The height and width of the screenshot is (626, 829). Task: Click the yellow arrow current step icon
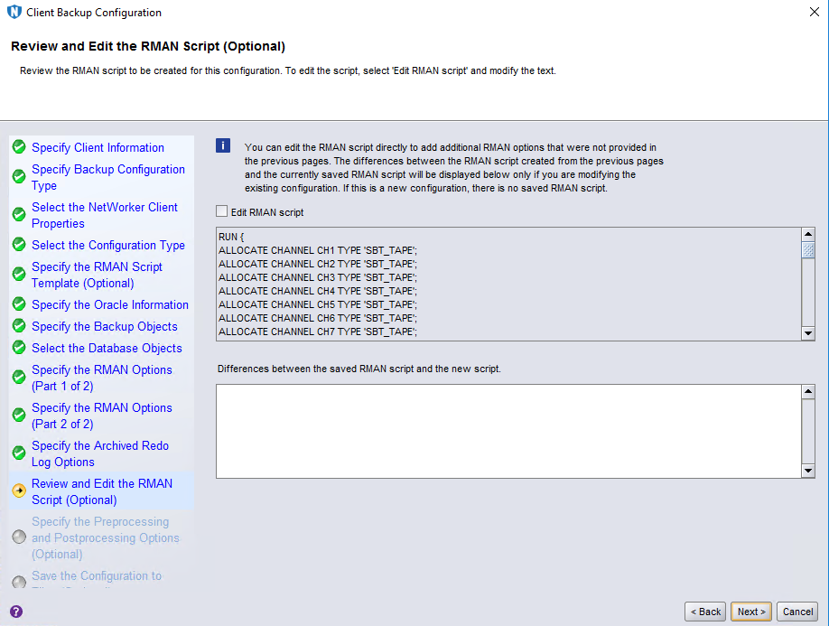click(18, 491)
